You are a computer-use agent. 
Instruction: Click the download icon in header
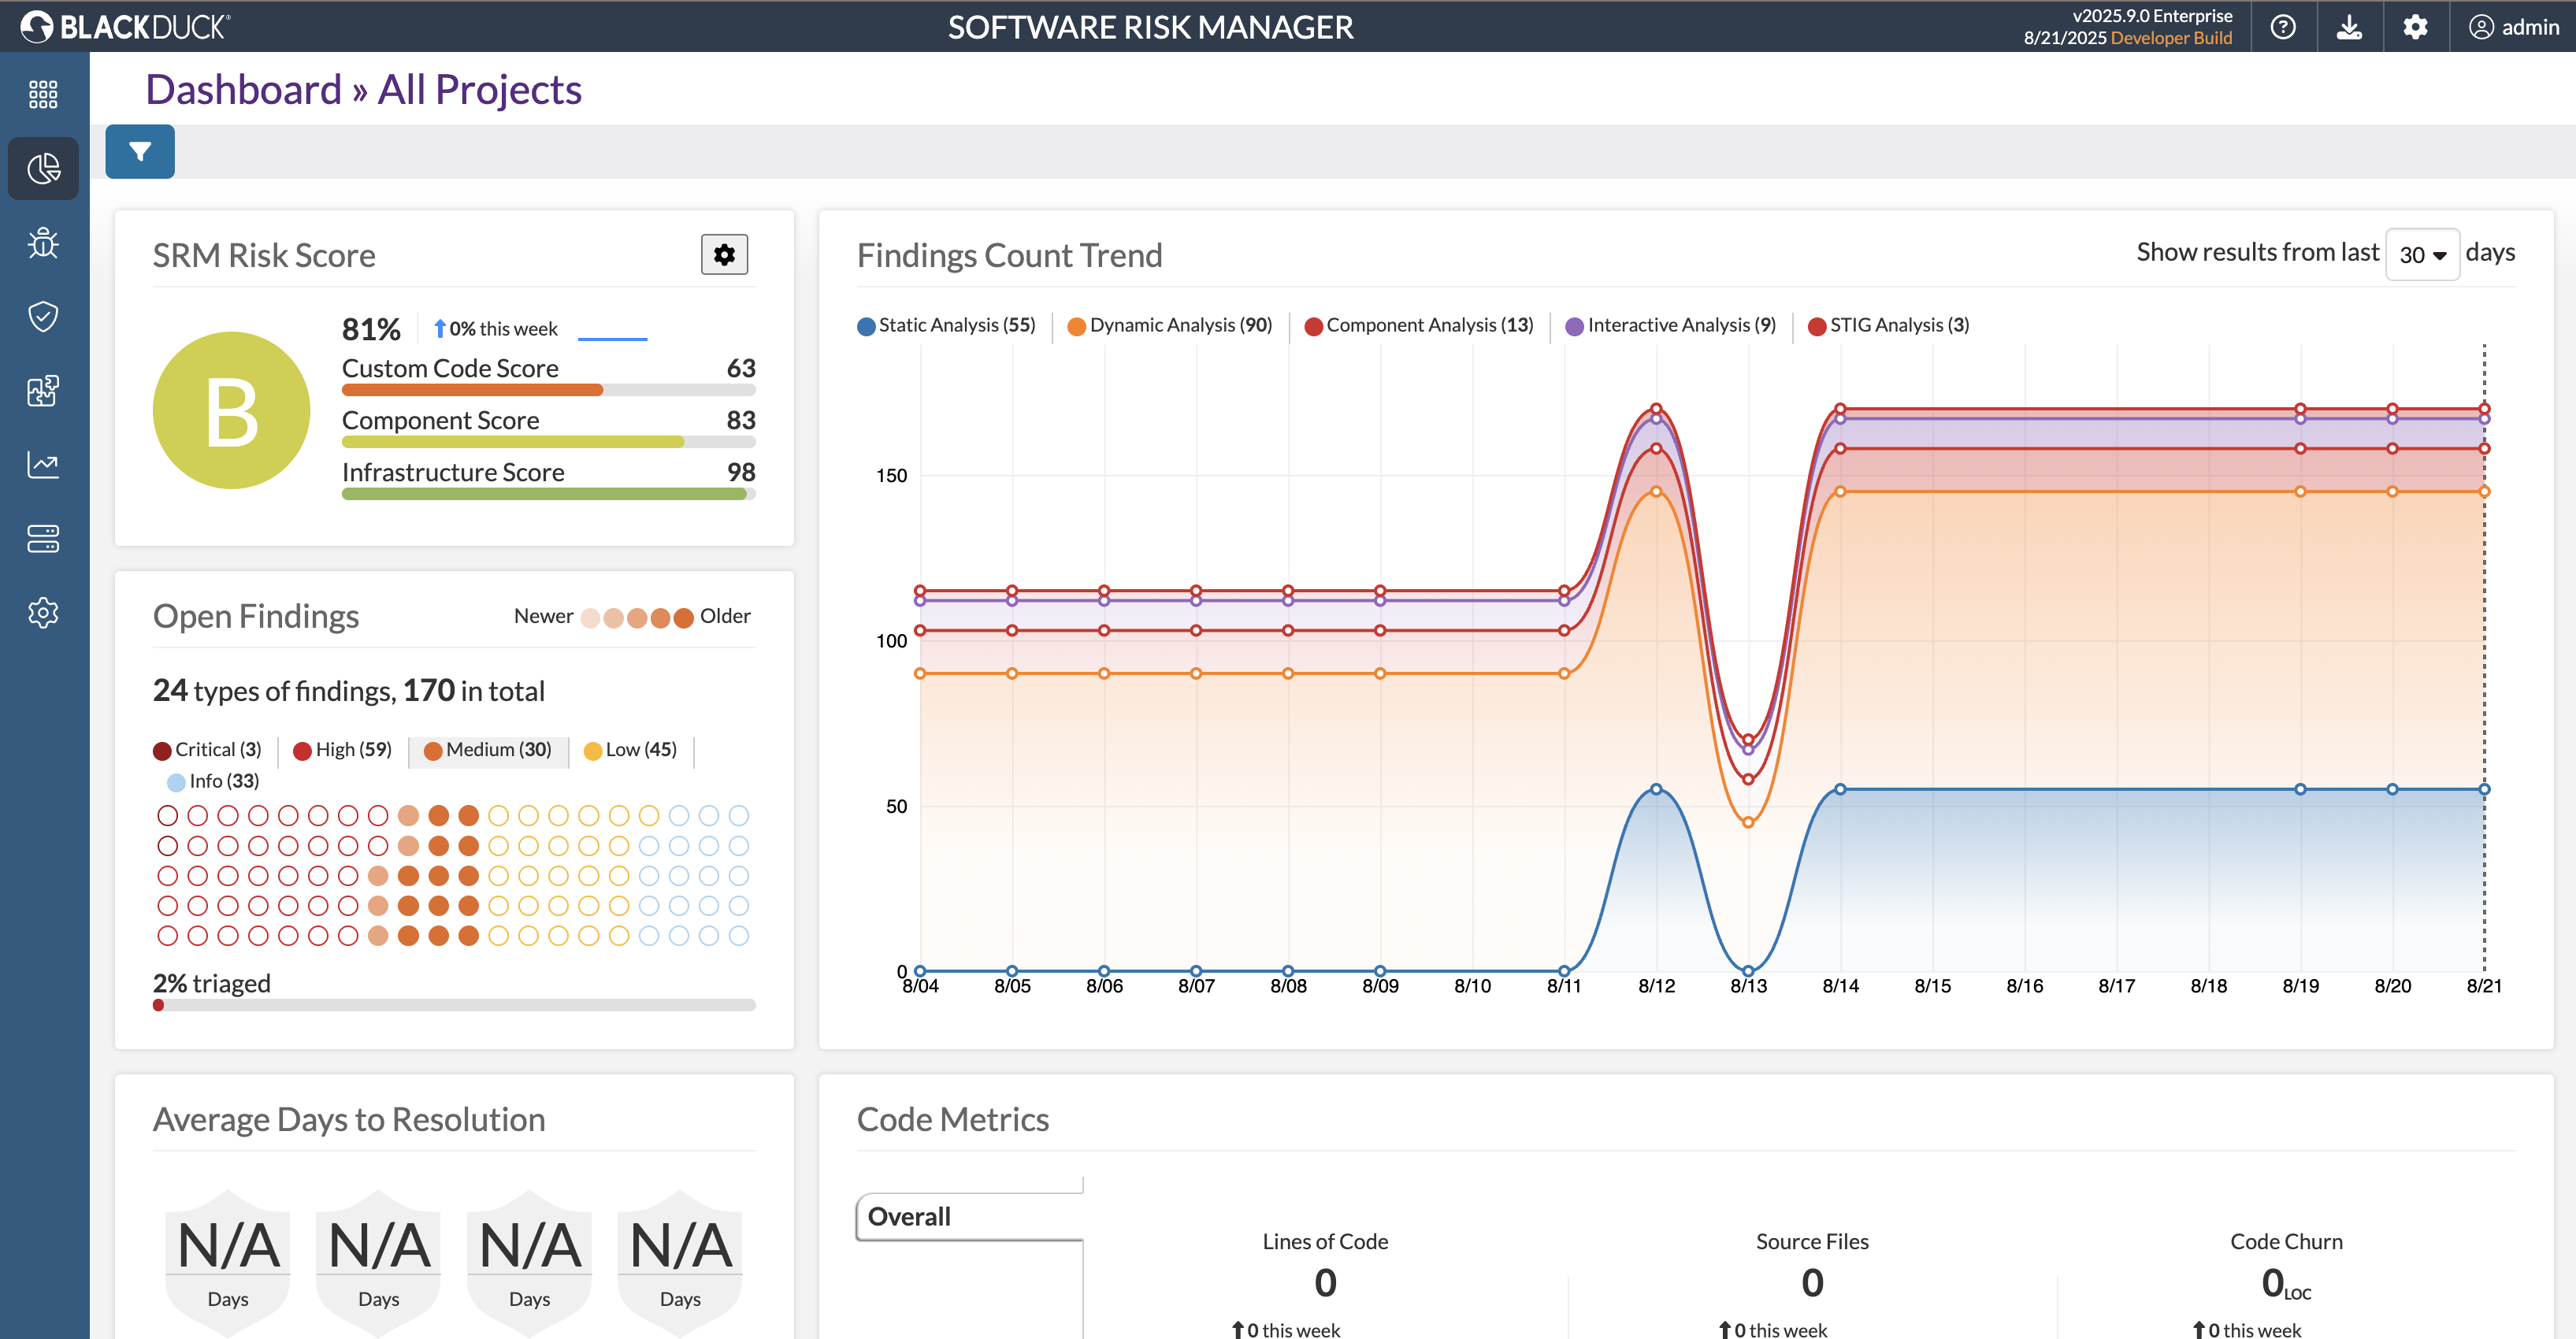[x=2349, y=27]
